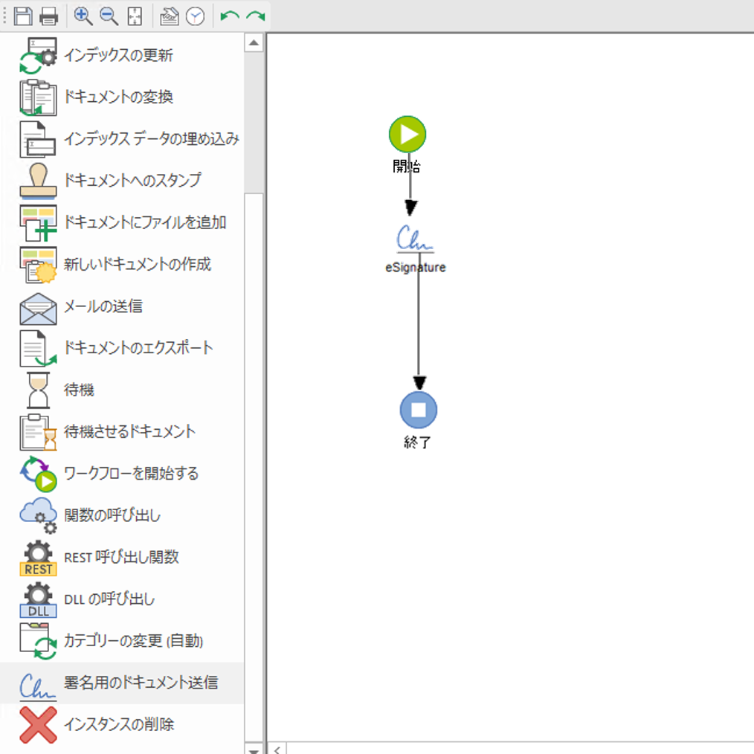Viewport: 754px width, 754px height.
Task: Select the インデックス データの埋め込み icon
Action: pos(38,140)
